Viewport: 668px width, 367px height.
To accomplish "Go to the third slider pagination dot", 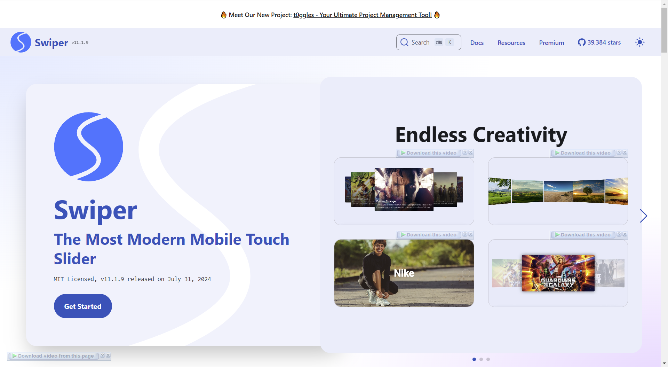I will (x=488, y=359).
